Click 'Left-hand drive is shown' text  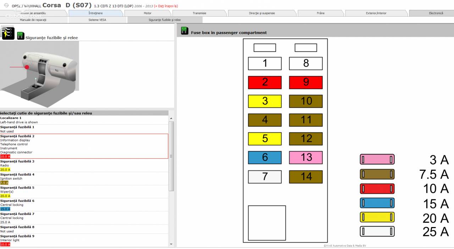click(x=19, y=122)
